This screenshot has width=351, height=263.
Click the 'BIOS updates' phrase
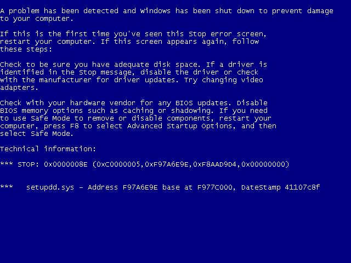203,103
